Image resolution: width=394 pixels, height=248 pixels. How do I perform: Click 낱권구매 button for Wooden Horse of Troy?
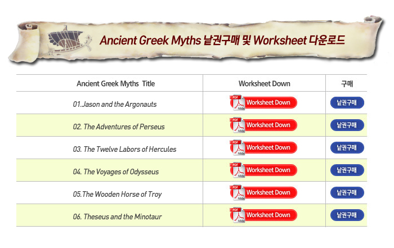(347, 192)
